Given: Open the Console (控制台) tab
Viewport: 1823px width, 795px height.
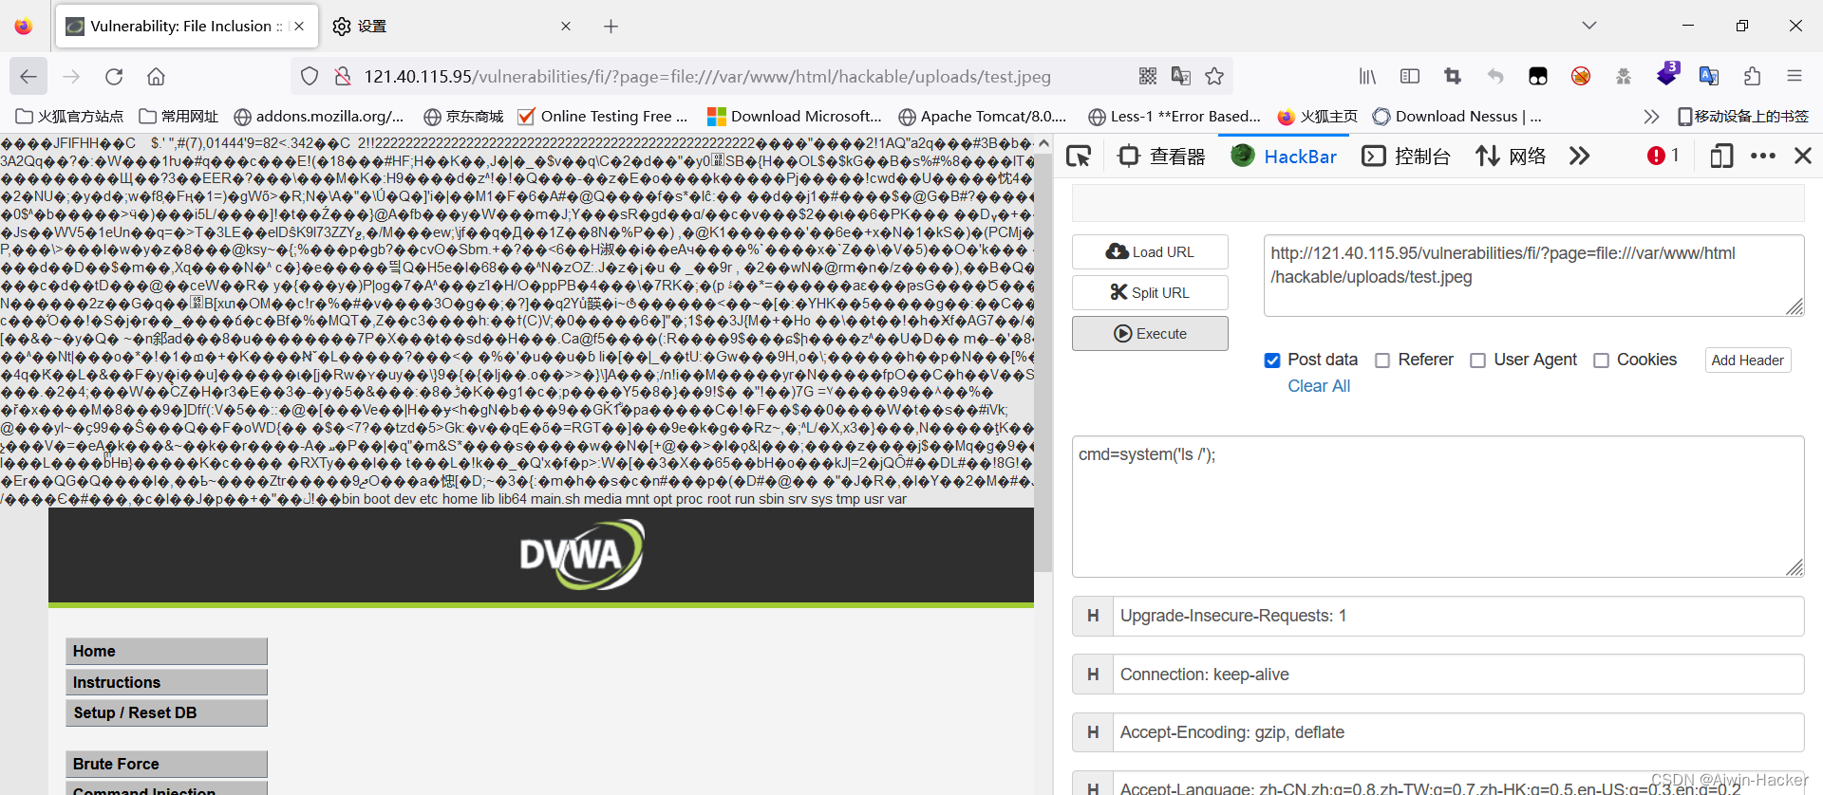Looking at the screenshot, I should click(1406, 156).
